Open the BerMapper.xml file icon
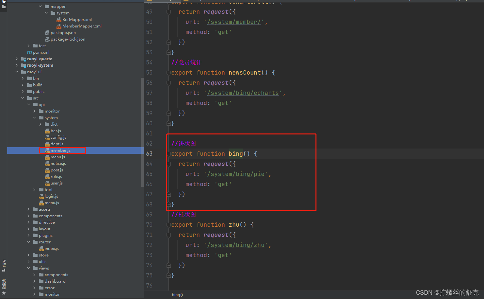This screenshot has width=484, height=299. pos(59,20)
